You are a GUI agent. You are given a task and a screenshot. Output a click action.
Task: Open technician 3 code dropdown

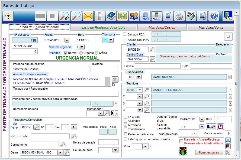tap(140, 103)
